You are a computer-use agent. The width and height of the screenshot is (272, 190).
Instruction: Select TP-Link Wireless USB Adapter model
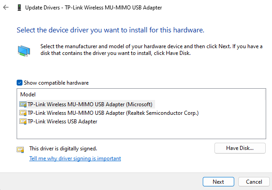(62, 122)
